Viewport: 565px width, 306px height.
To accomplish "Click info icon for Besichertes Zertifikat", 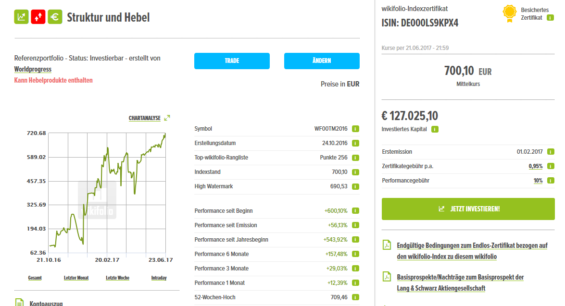I will coord(550,18).
